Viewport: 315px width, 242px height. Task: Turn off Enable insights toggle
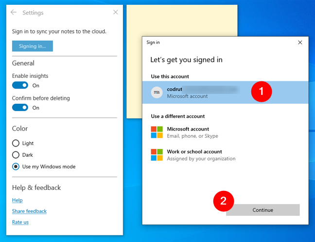pyautogui.click(x=20, y=85)
